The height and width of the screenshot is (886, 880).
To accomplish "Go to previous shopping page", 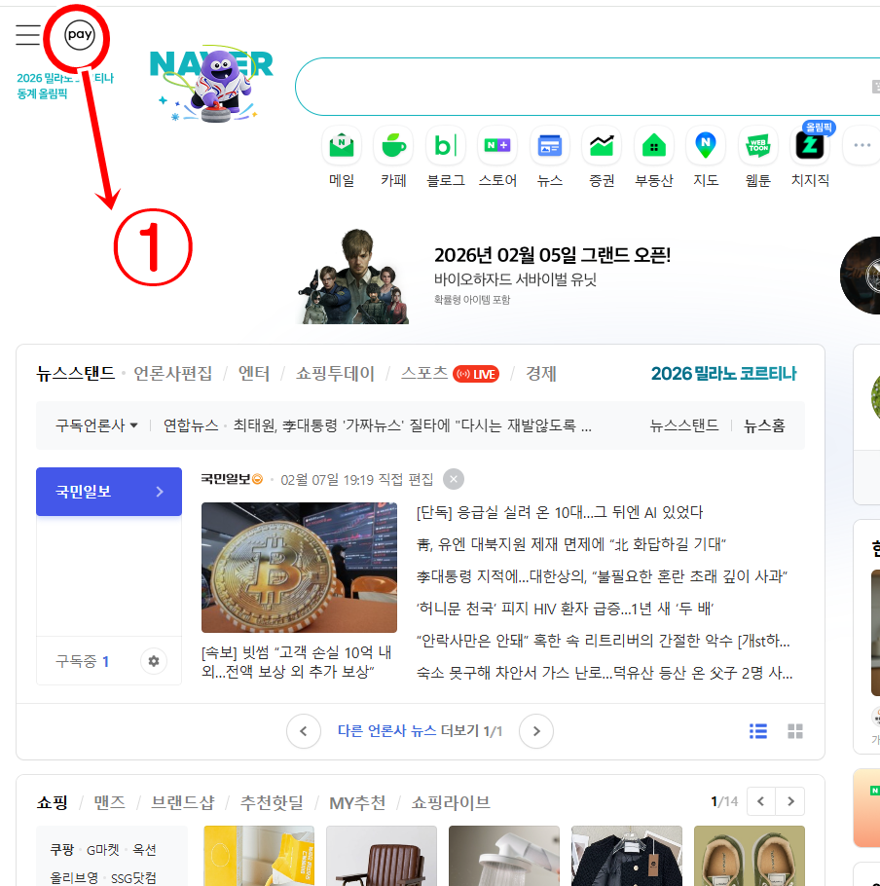I will click(x=761, y=801).
